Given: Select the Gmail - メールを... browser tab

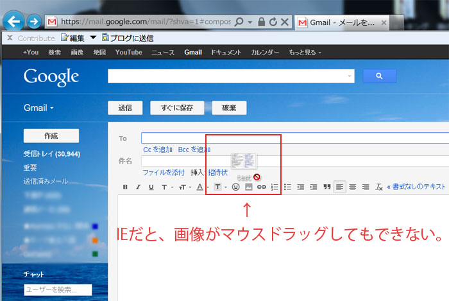Looking at the screenshot, I should pyautogui.click(x=342, y=22).
